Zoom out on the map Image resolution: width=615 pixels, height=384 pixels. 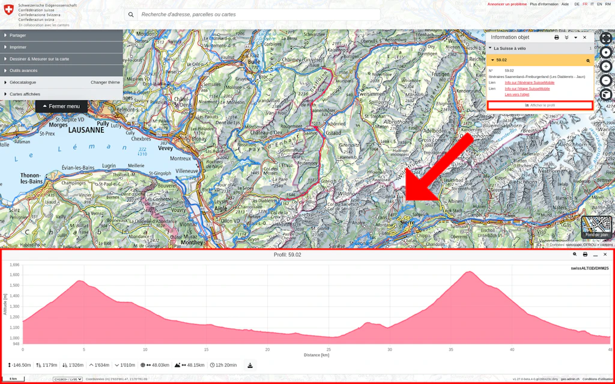(x=606, y=80)
